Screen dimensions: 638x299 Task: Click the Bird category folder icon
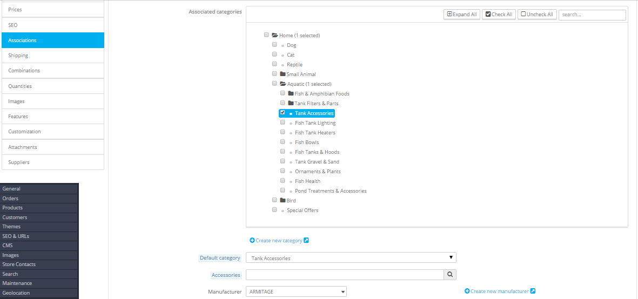point(283,200)
